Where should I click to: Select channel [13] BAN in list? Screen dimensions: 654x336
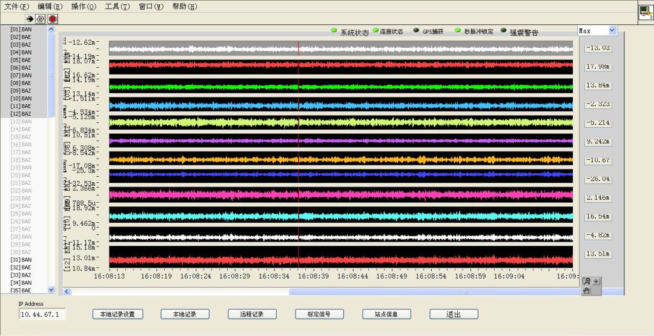(24, 121)
